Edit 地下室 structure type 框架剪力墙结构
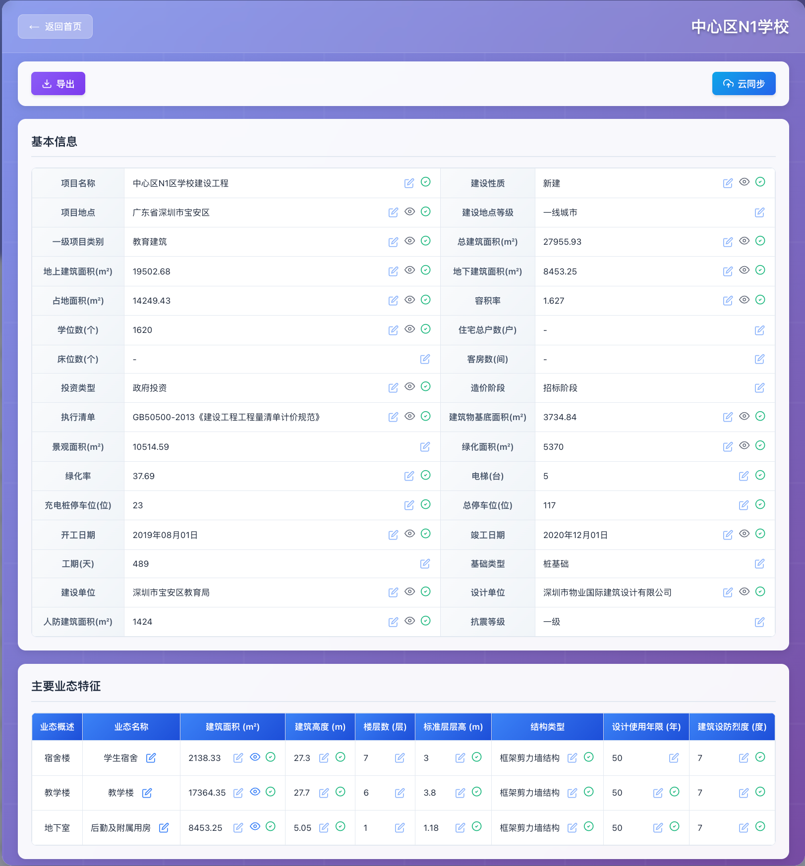 point(572,827)
